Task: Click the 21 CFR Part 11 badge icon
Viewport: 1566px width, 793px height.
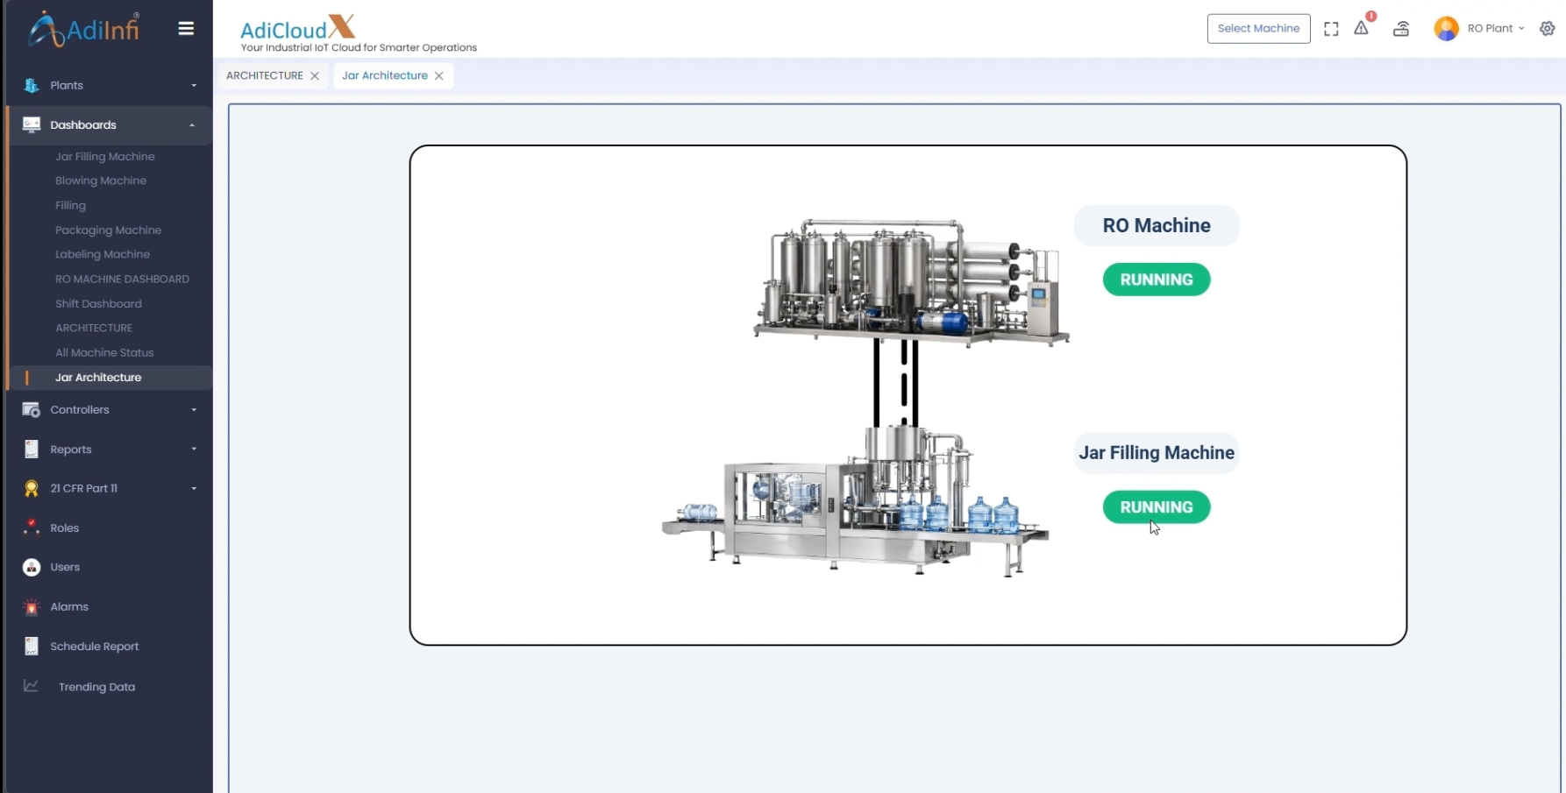Action: click(32, 488)
